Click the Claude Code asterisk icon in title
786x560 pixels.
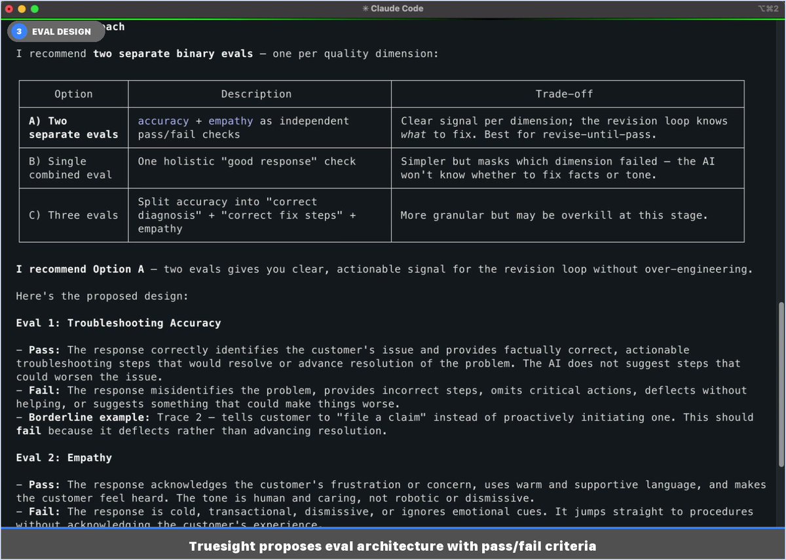pos(365,9)
